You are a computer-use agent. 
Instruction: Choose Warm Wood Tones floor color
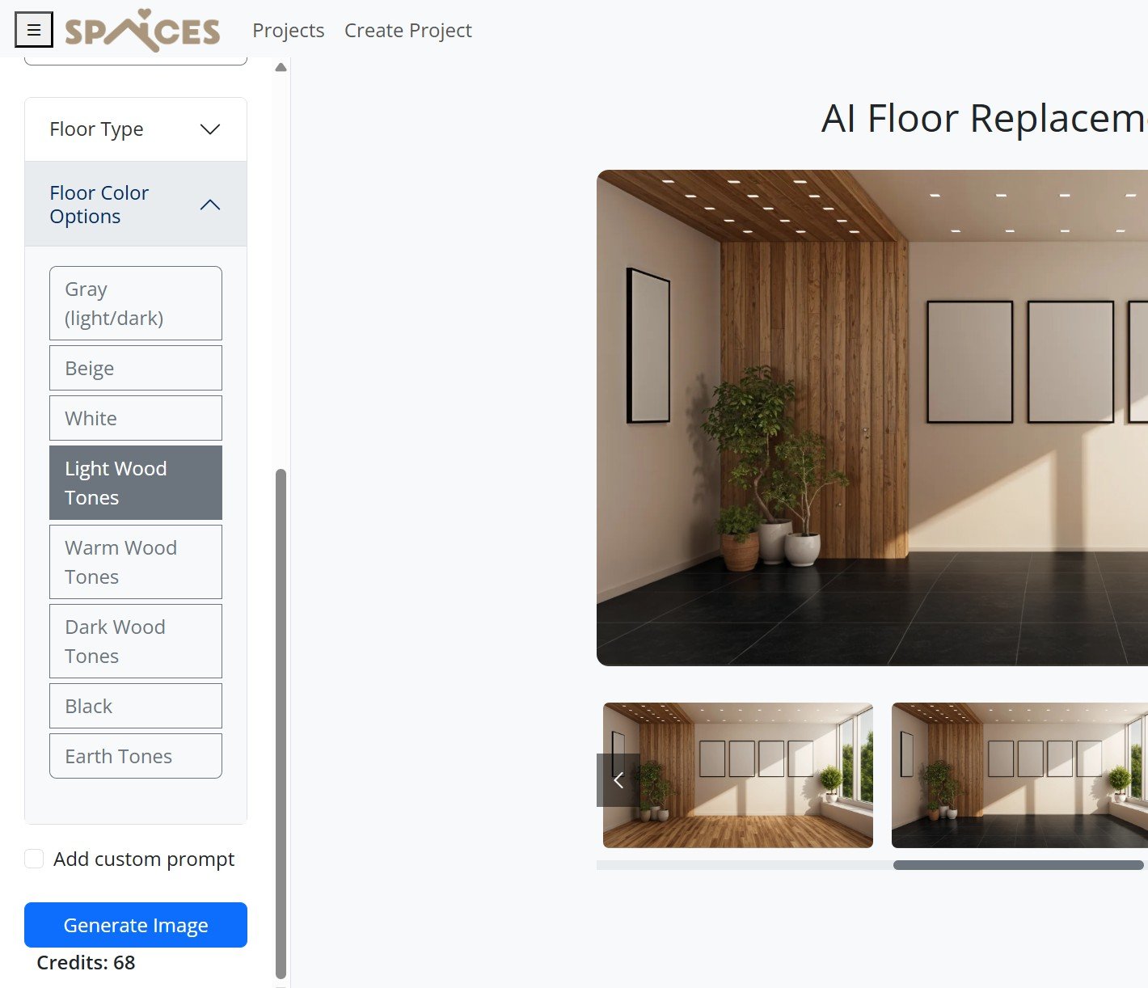[x=136, y=562]
